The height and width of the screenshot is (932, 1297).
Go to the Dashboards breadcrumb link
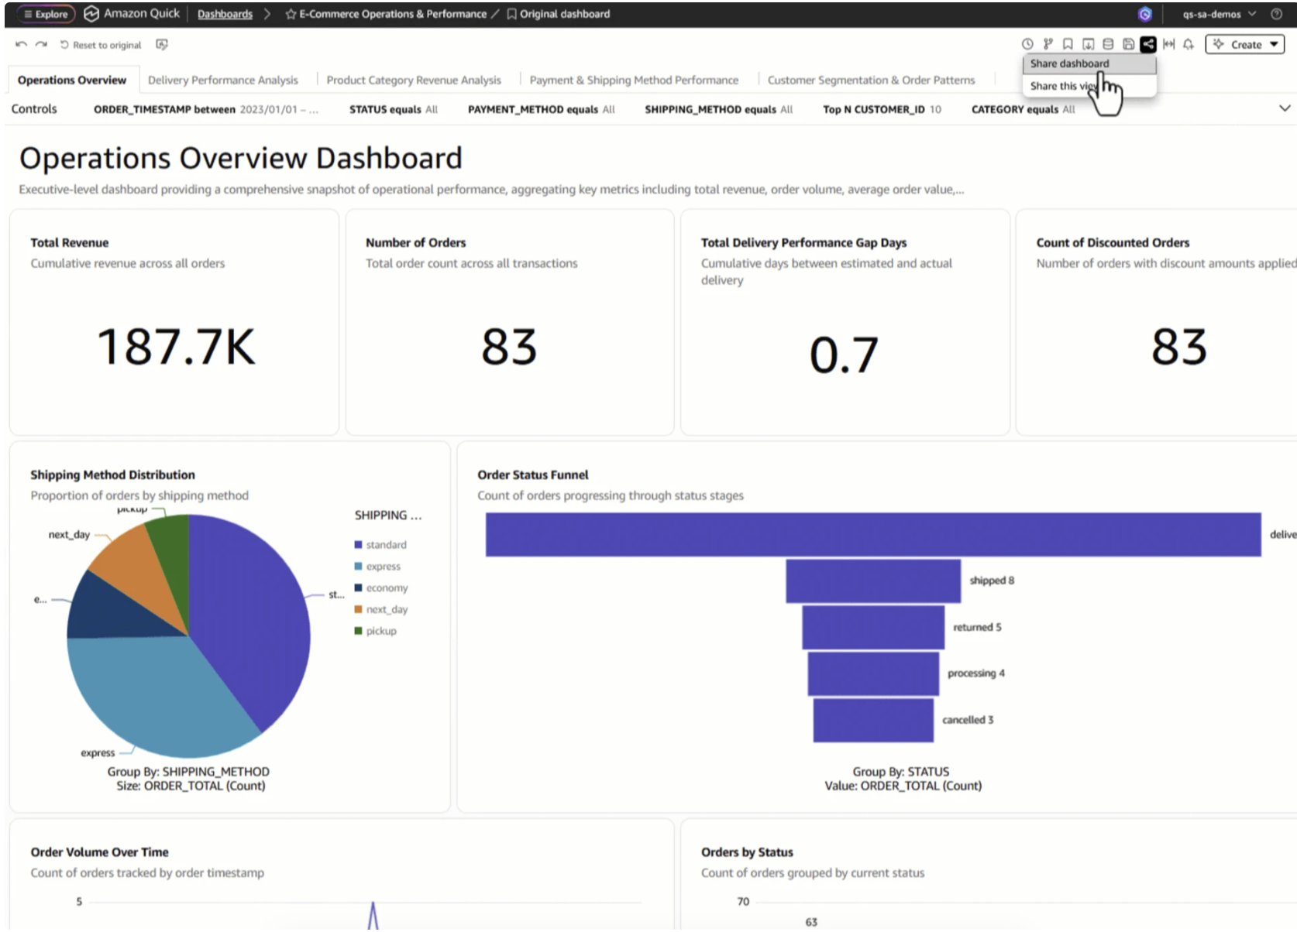(225, 14)
